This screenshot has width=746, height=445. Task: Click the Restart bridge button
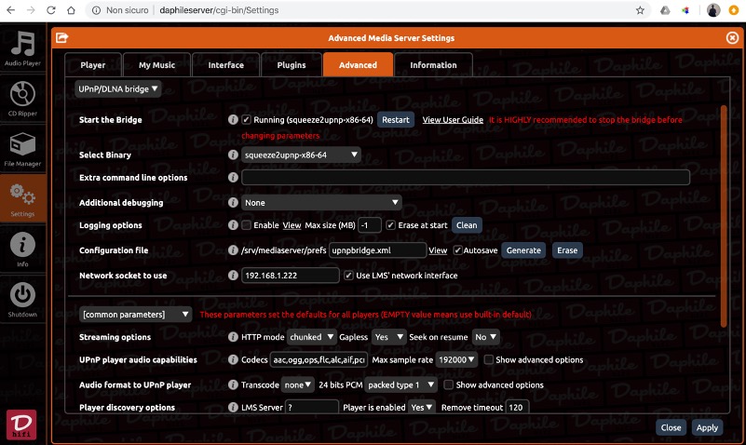(x=396, y=120)
